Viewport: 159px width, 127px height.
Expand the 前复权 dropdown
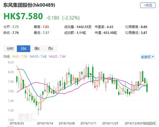click(148, 57)
